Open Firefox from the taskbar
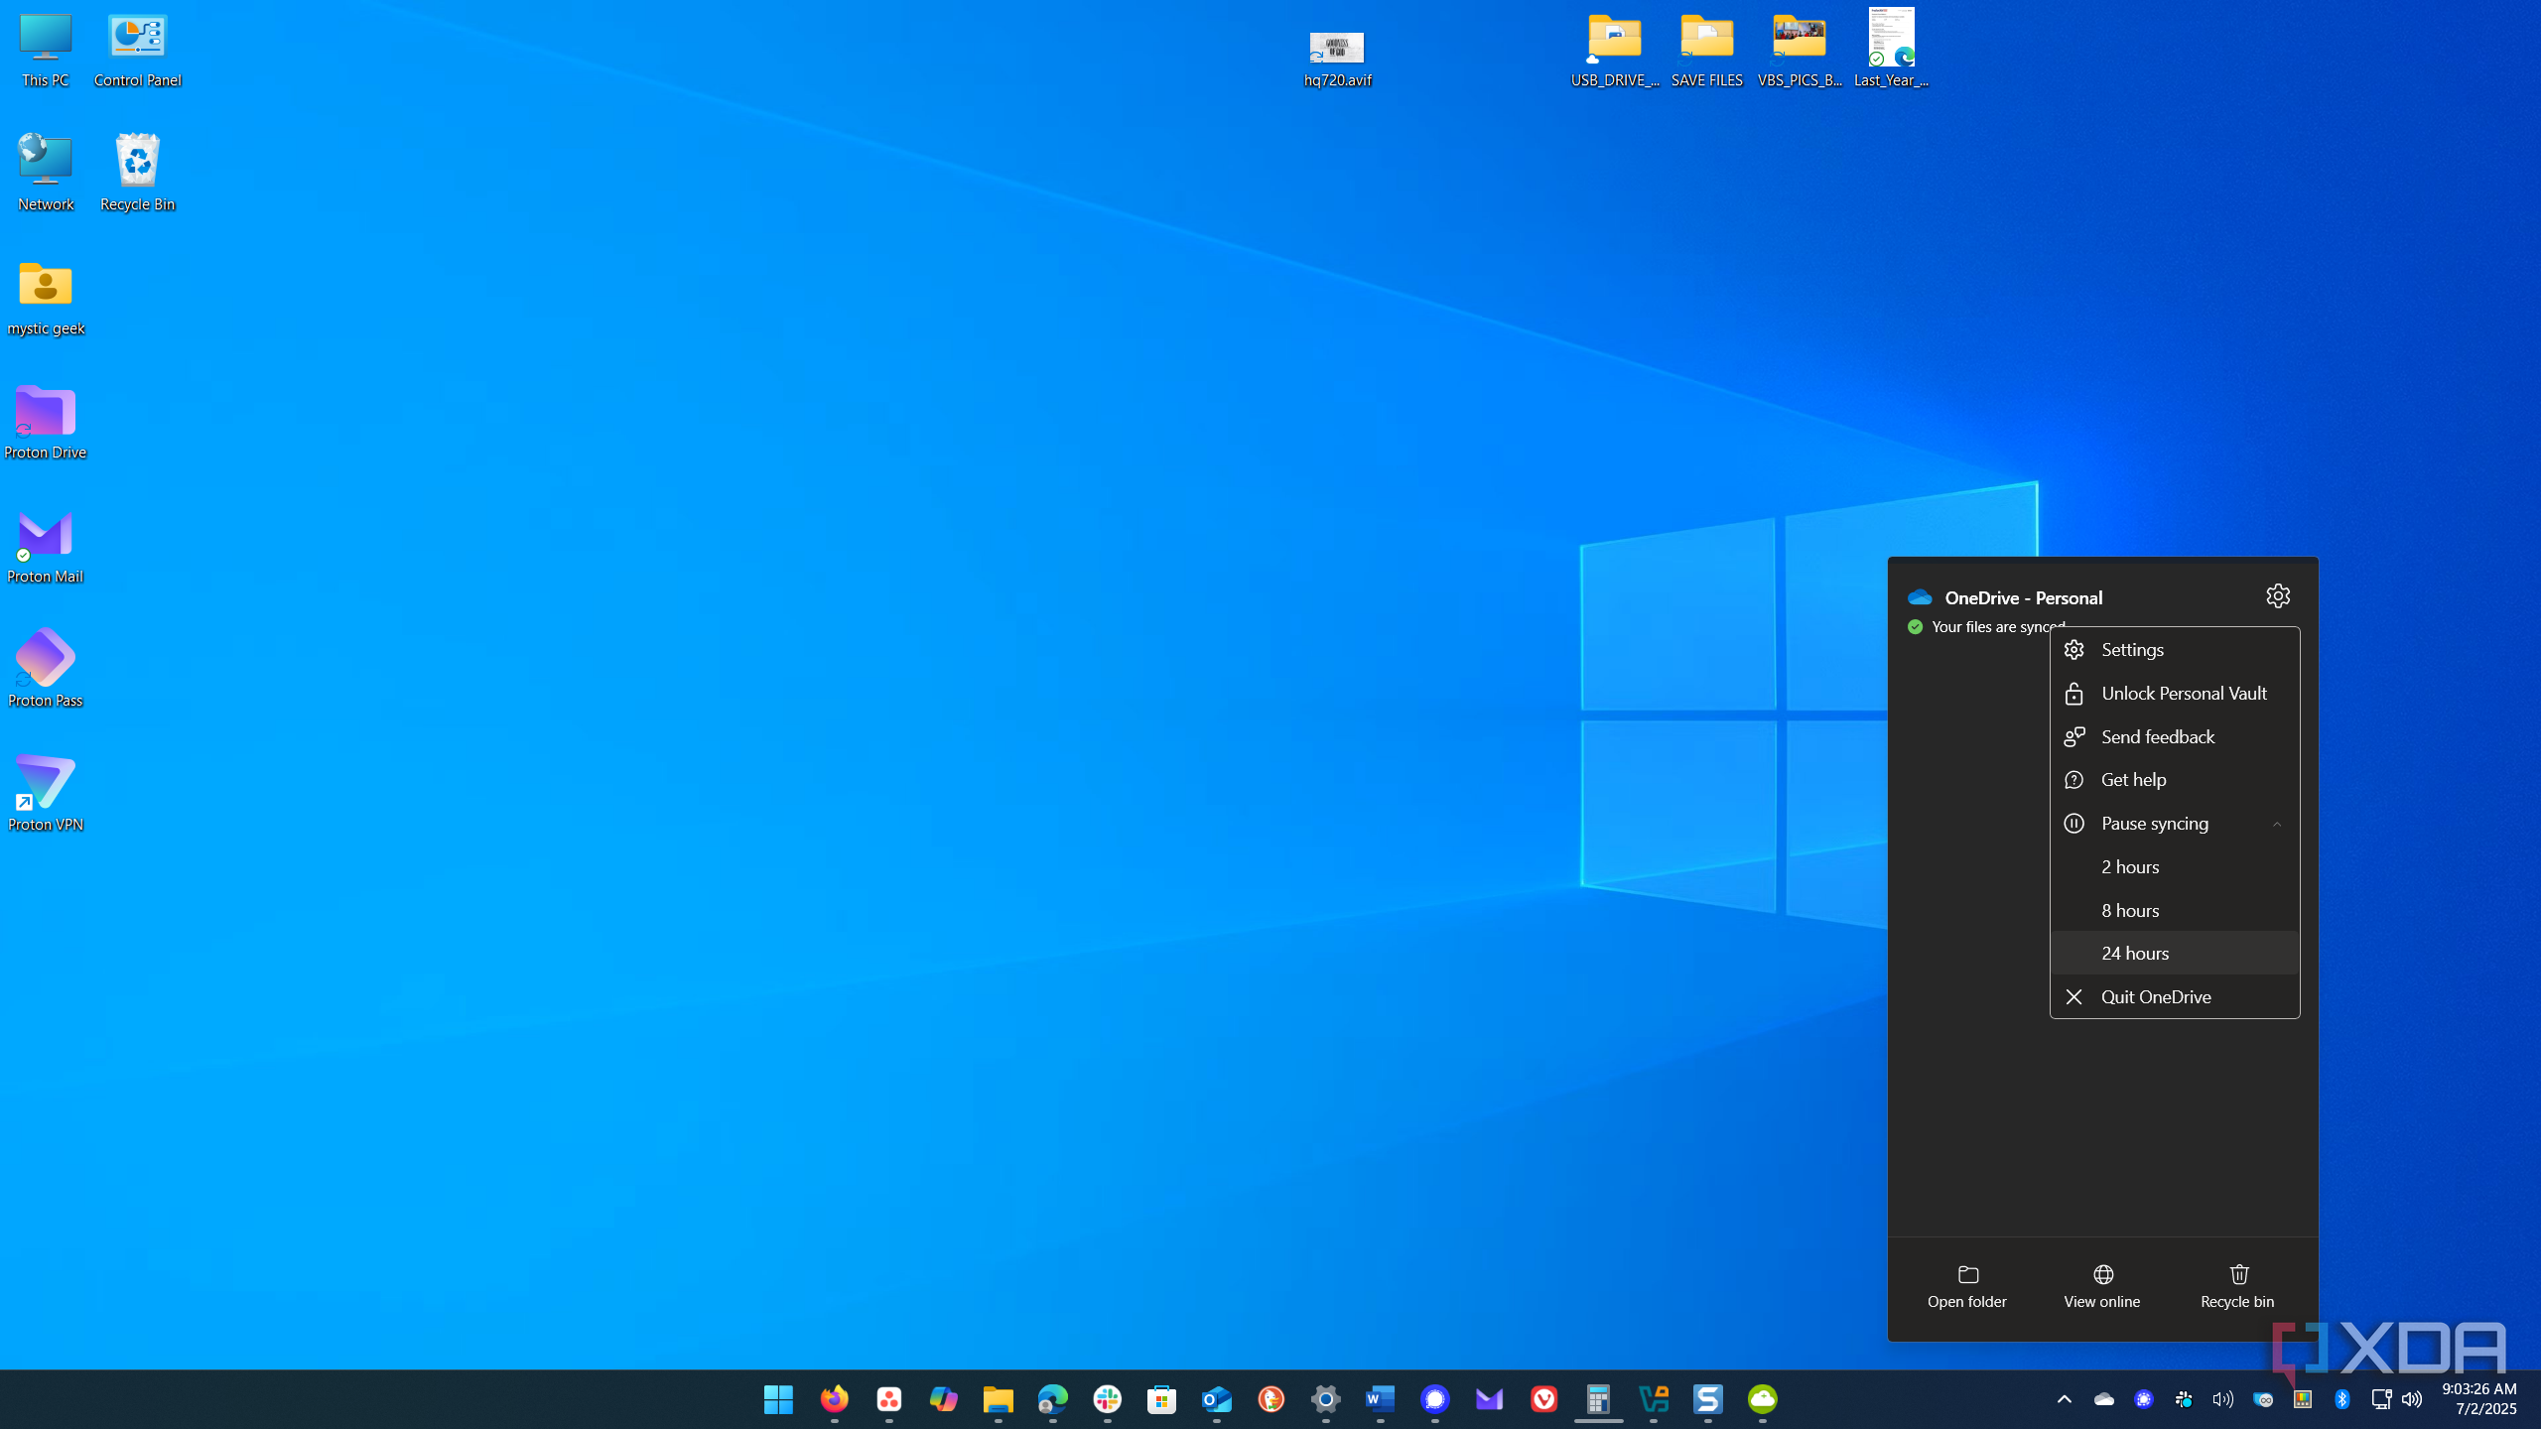The image size is (2541, 1429). [834, 1399]
